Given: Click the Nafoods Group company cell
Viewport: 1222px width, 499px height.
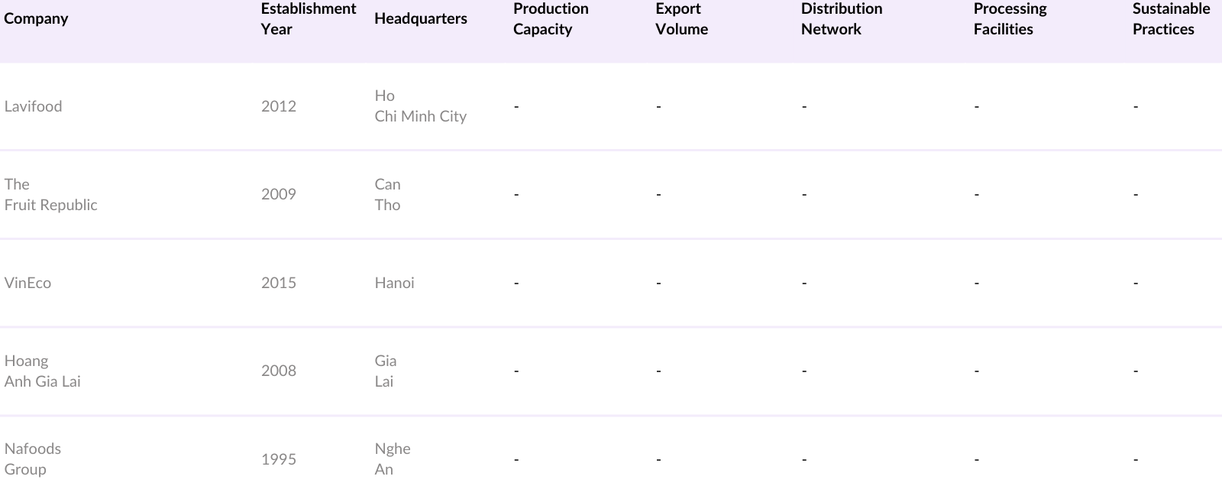Looking at the screenshot, I should click(32, 458).
